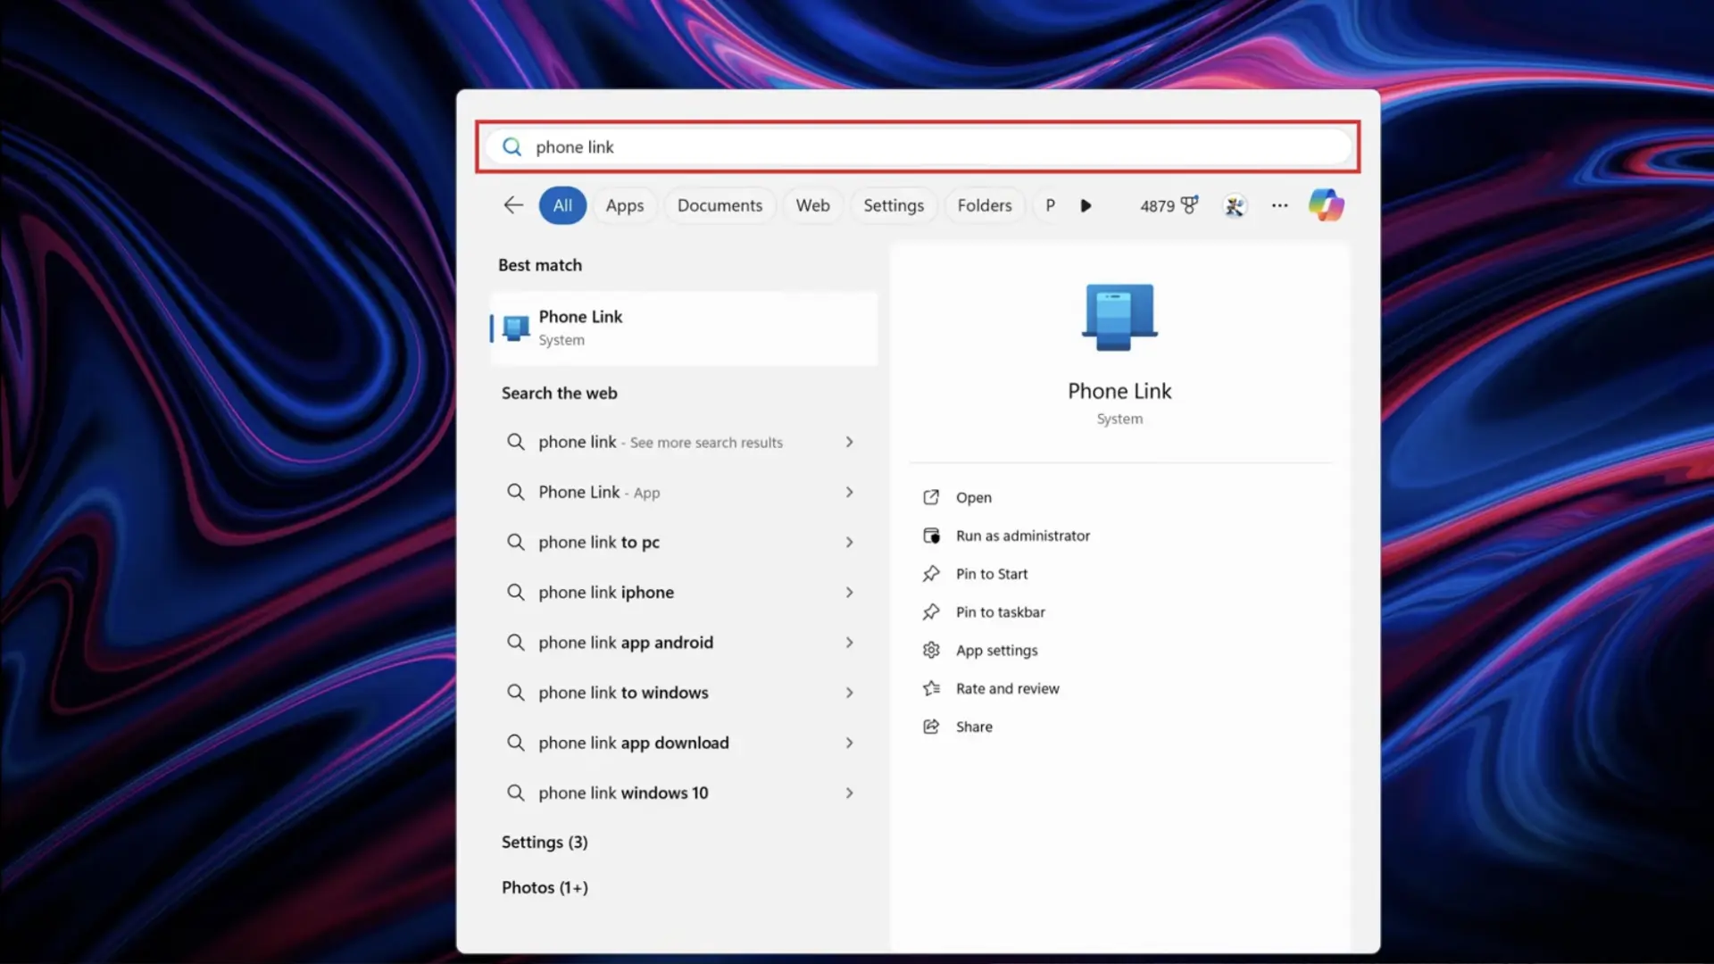This screenshot has width=1714, height=964.
Task: Search web for 'phone link - See more search results'
Action: coord(660,442)
